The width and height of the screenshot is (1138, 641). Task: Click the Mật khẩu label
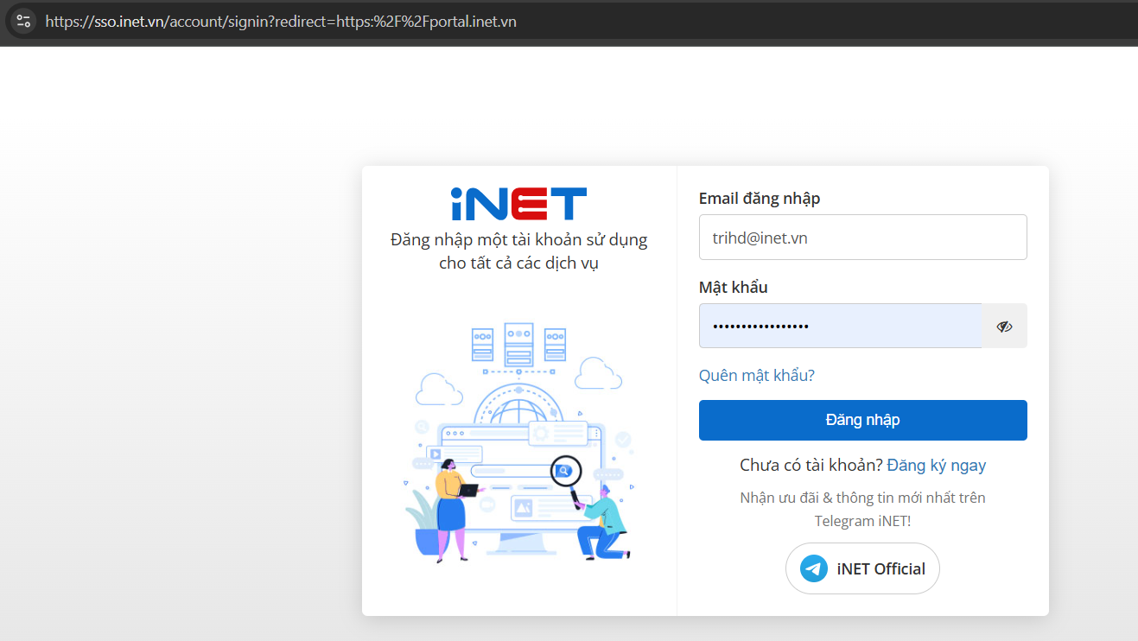coord(733,287)
